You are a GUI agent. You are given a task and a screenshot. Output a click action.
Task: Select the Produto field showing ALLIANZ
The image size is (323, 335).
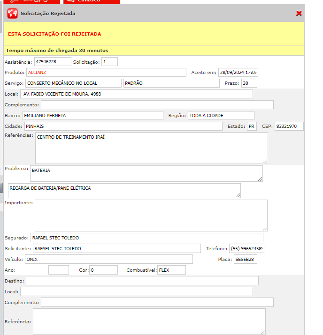[x=106, y=73]
